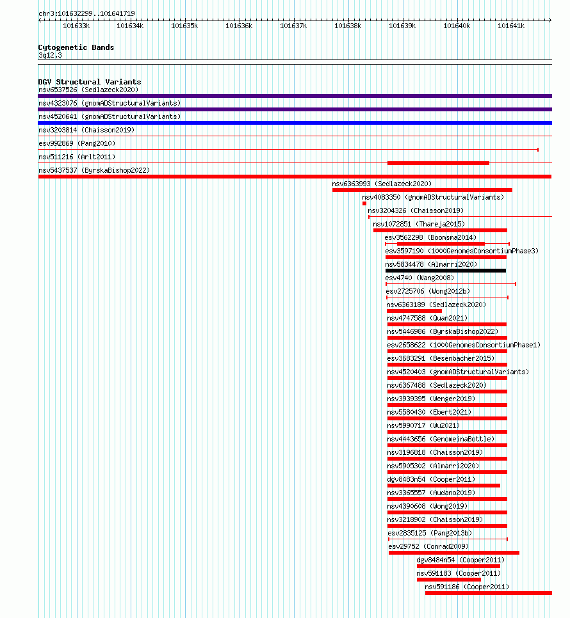This screenshot has height=618, width=570.
Task: Click the 101633k ruler tick label
Action: (x=76, y=26)
